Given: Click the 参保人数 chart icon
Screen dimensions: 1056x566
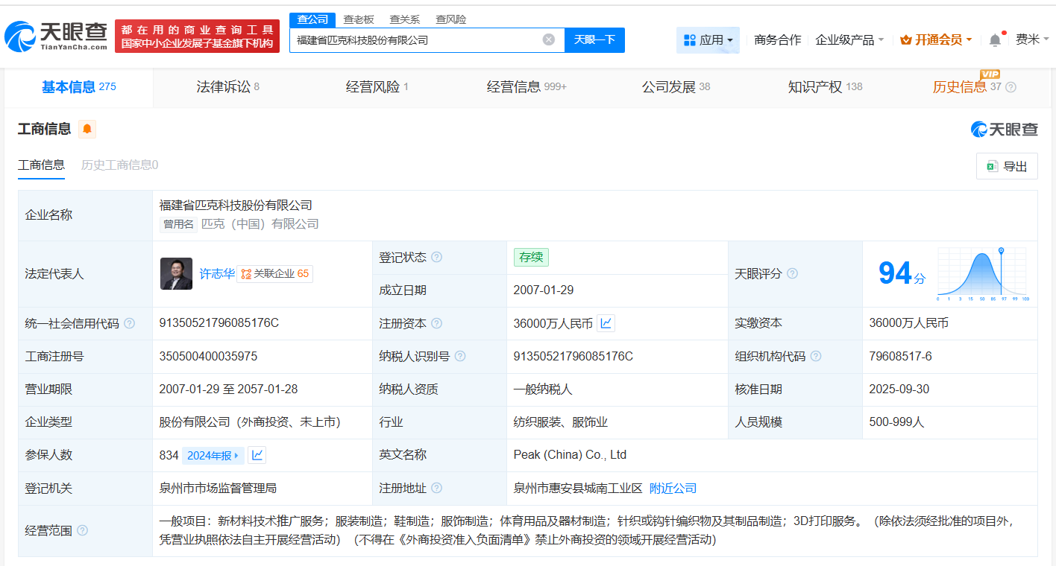Looking at the screenshot, I should pyautogui.click(x=257, y=454).
